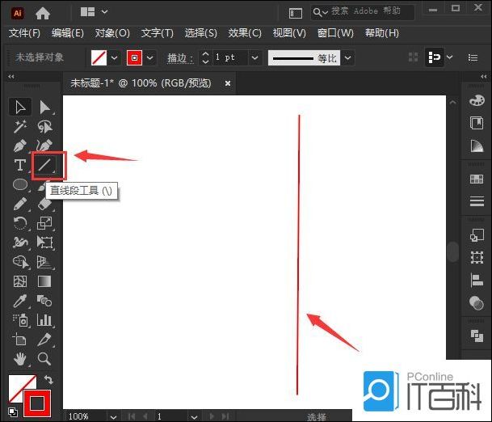Select the Eyedropper tool
The height and width of the screenshot is (422, 492).
coord(19,301)
